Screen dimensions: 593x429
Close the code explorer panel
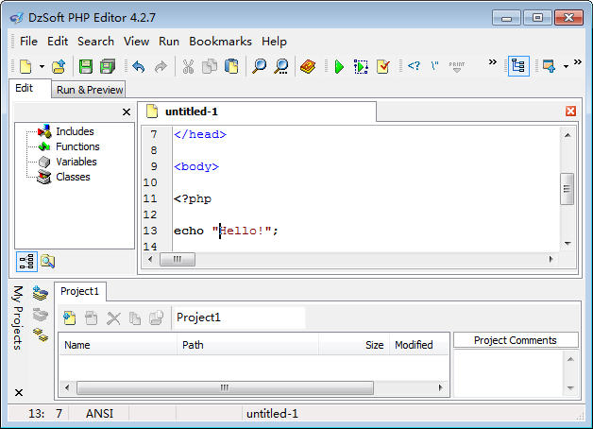[x=127, y=112]
